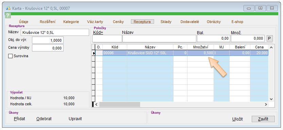Viewport: 283px width, 130px height.
Task: Click the horizontal scrollbar left arrow
Action: [x=96, y=104]
